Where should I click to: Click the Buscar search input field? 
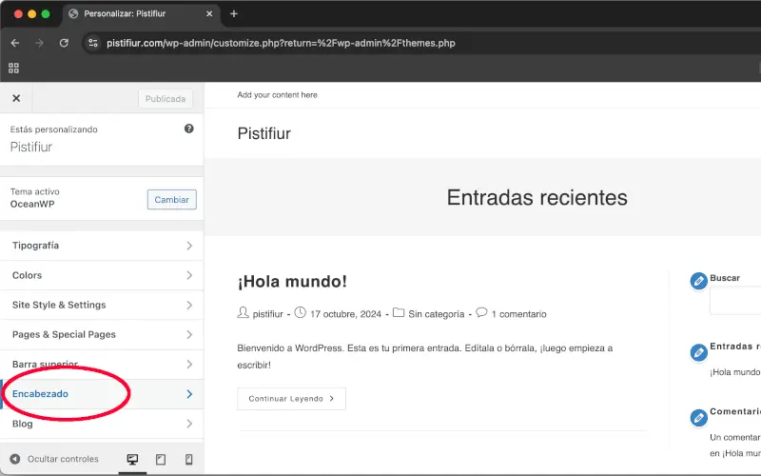735,300
